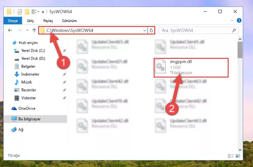Click the 116 öğe status text
Image resolution: width=253 pixels, height=167 pixels.
click(x=14, y=155)
